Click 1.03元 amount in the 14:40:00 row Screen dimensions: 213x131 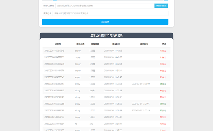pos(92,57)
